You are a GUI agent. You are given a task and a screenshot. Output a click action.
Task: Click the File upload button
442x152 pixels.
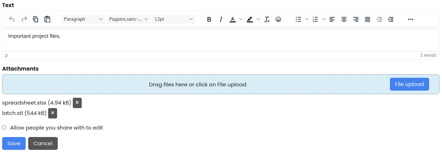pos(409,84)
